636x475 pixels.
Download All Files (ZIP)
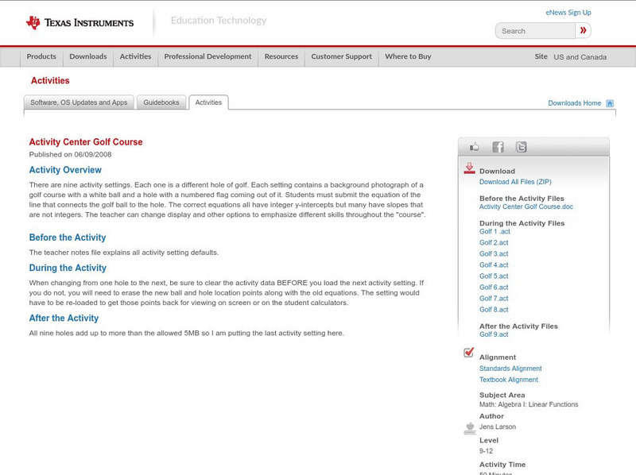pos(515,182)
